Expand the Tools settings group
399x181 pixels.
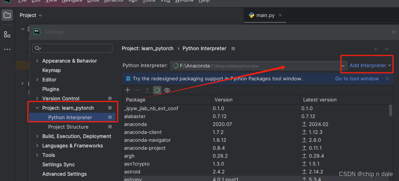tap(37, 155)
